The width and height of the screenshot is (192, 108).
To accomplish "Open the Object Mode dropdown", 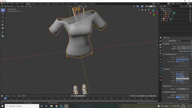I will click(x=10, y=6).
